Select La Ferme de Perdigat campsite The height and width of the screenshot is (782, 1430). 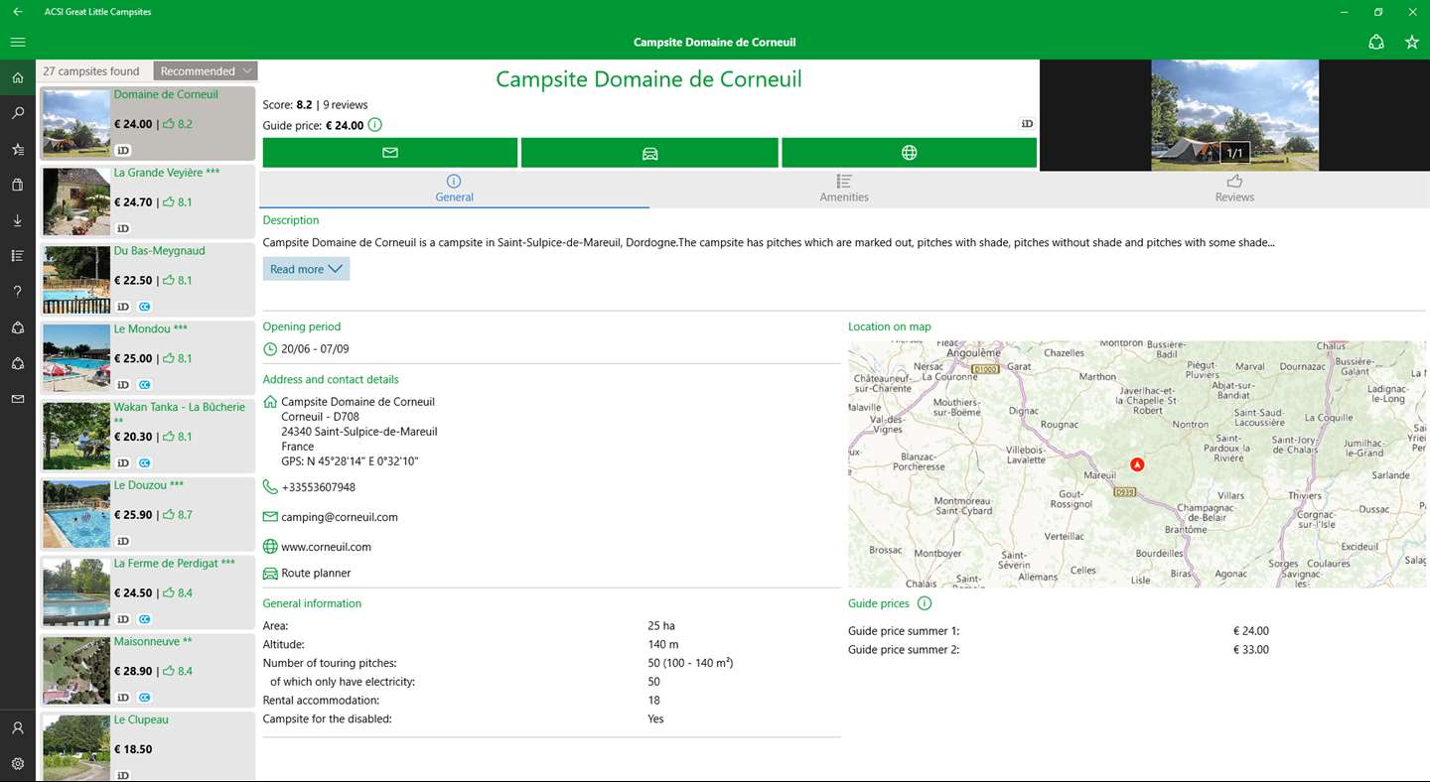coord(147,592)
